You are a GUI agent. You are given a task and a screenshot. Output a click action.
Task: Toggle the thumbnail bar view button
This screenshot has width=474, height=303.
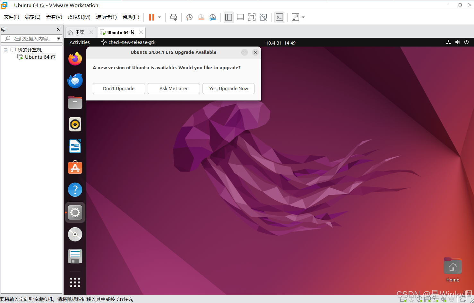point(240,17)
